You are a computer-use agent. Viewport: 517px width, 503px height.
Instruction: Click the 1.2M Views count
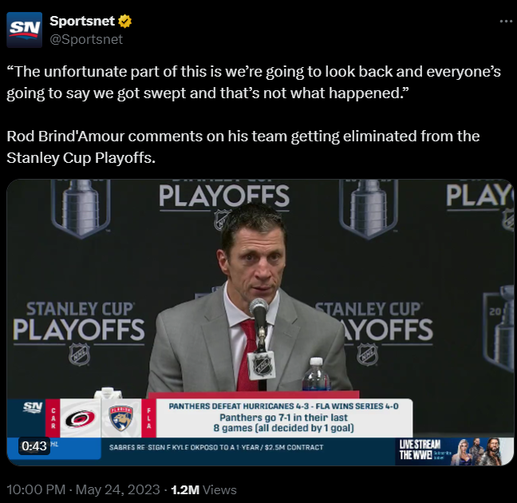coord(203,489)
